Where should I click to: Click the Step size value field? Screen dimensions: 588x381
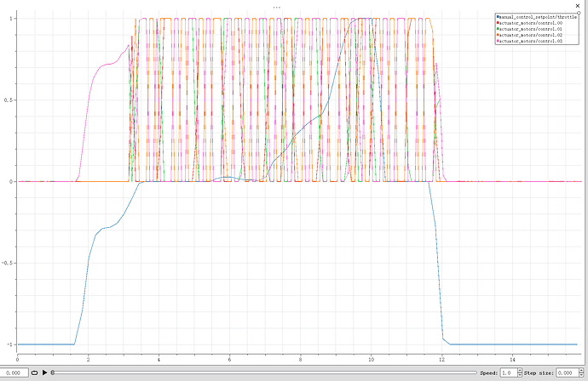568,372
